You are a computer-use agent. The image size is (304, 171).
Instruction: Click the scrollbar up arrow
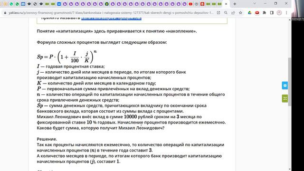click(x=290, y=20)
